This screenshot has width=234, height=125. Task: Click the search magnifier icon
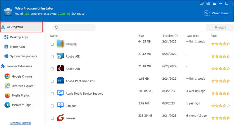click(57, 27)
